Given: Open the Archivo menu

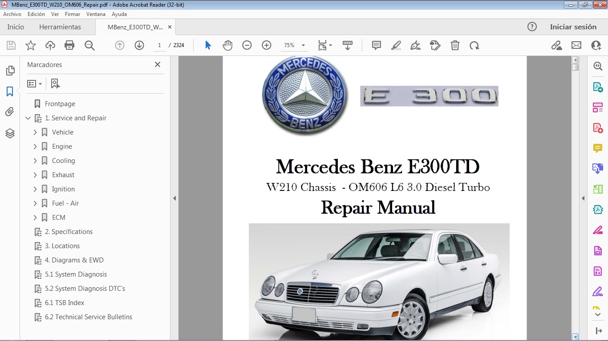Looking at the screenshot, I should click(12, 14).
